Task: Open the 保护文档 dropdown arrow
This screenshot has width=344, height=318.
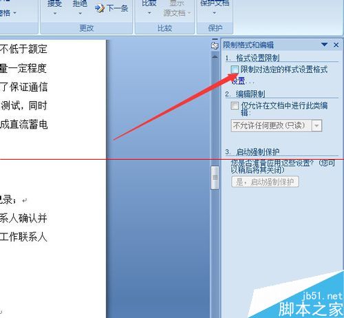Action: [215, 13]
